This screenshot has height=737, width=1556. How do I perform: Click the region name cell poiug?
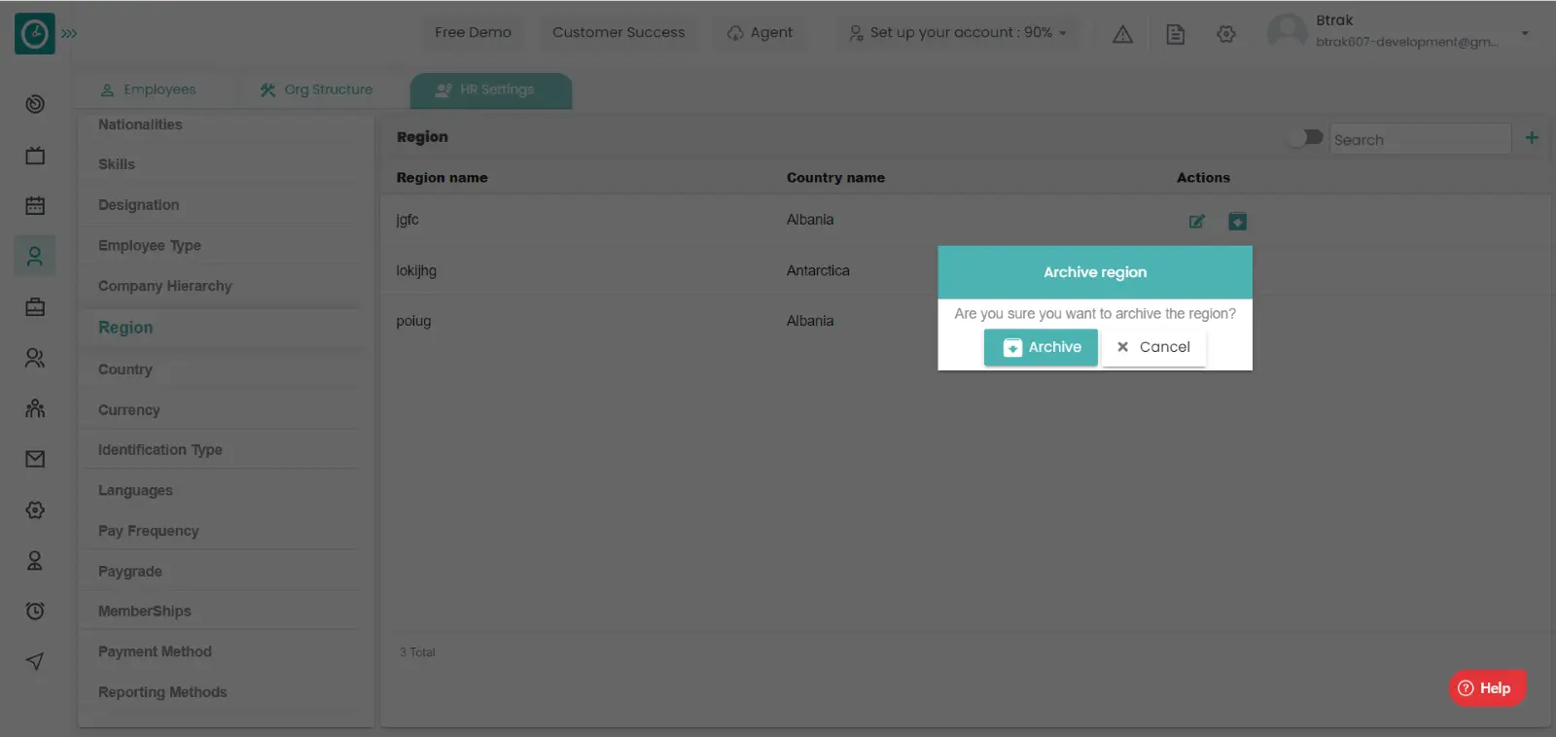coord(413,321)
